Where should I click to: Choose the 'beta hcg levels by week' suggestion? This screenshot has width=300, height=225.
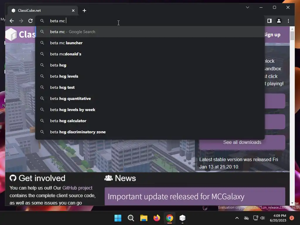point(150,110)
